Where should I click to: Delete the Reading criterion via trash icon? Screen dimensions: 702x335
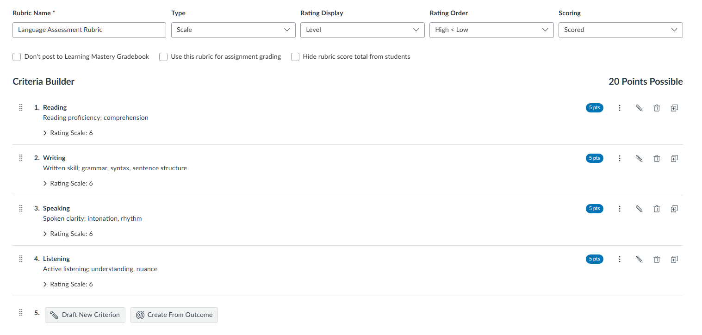[x=657, y=108]
